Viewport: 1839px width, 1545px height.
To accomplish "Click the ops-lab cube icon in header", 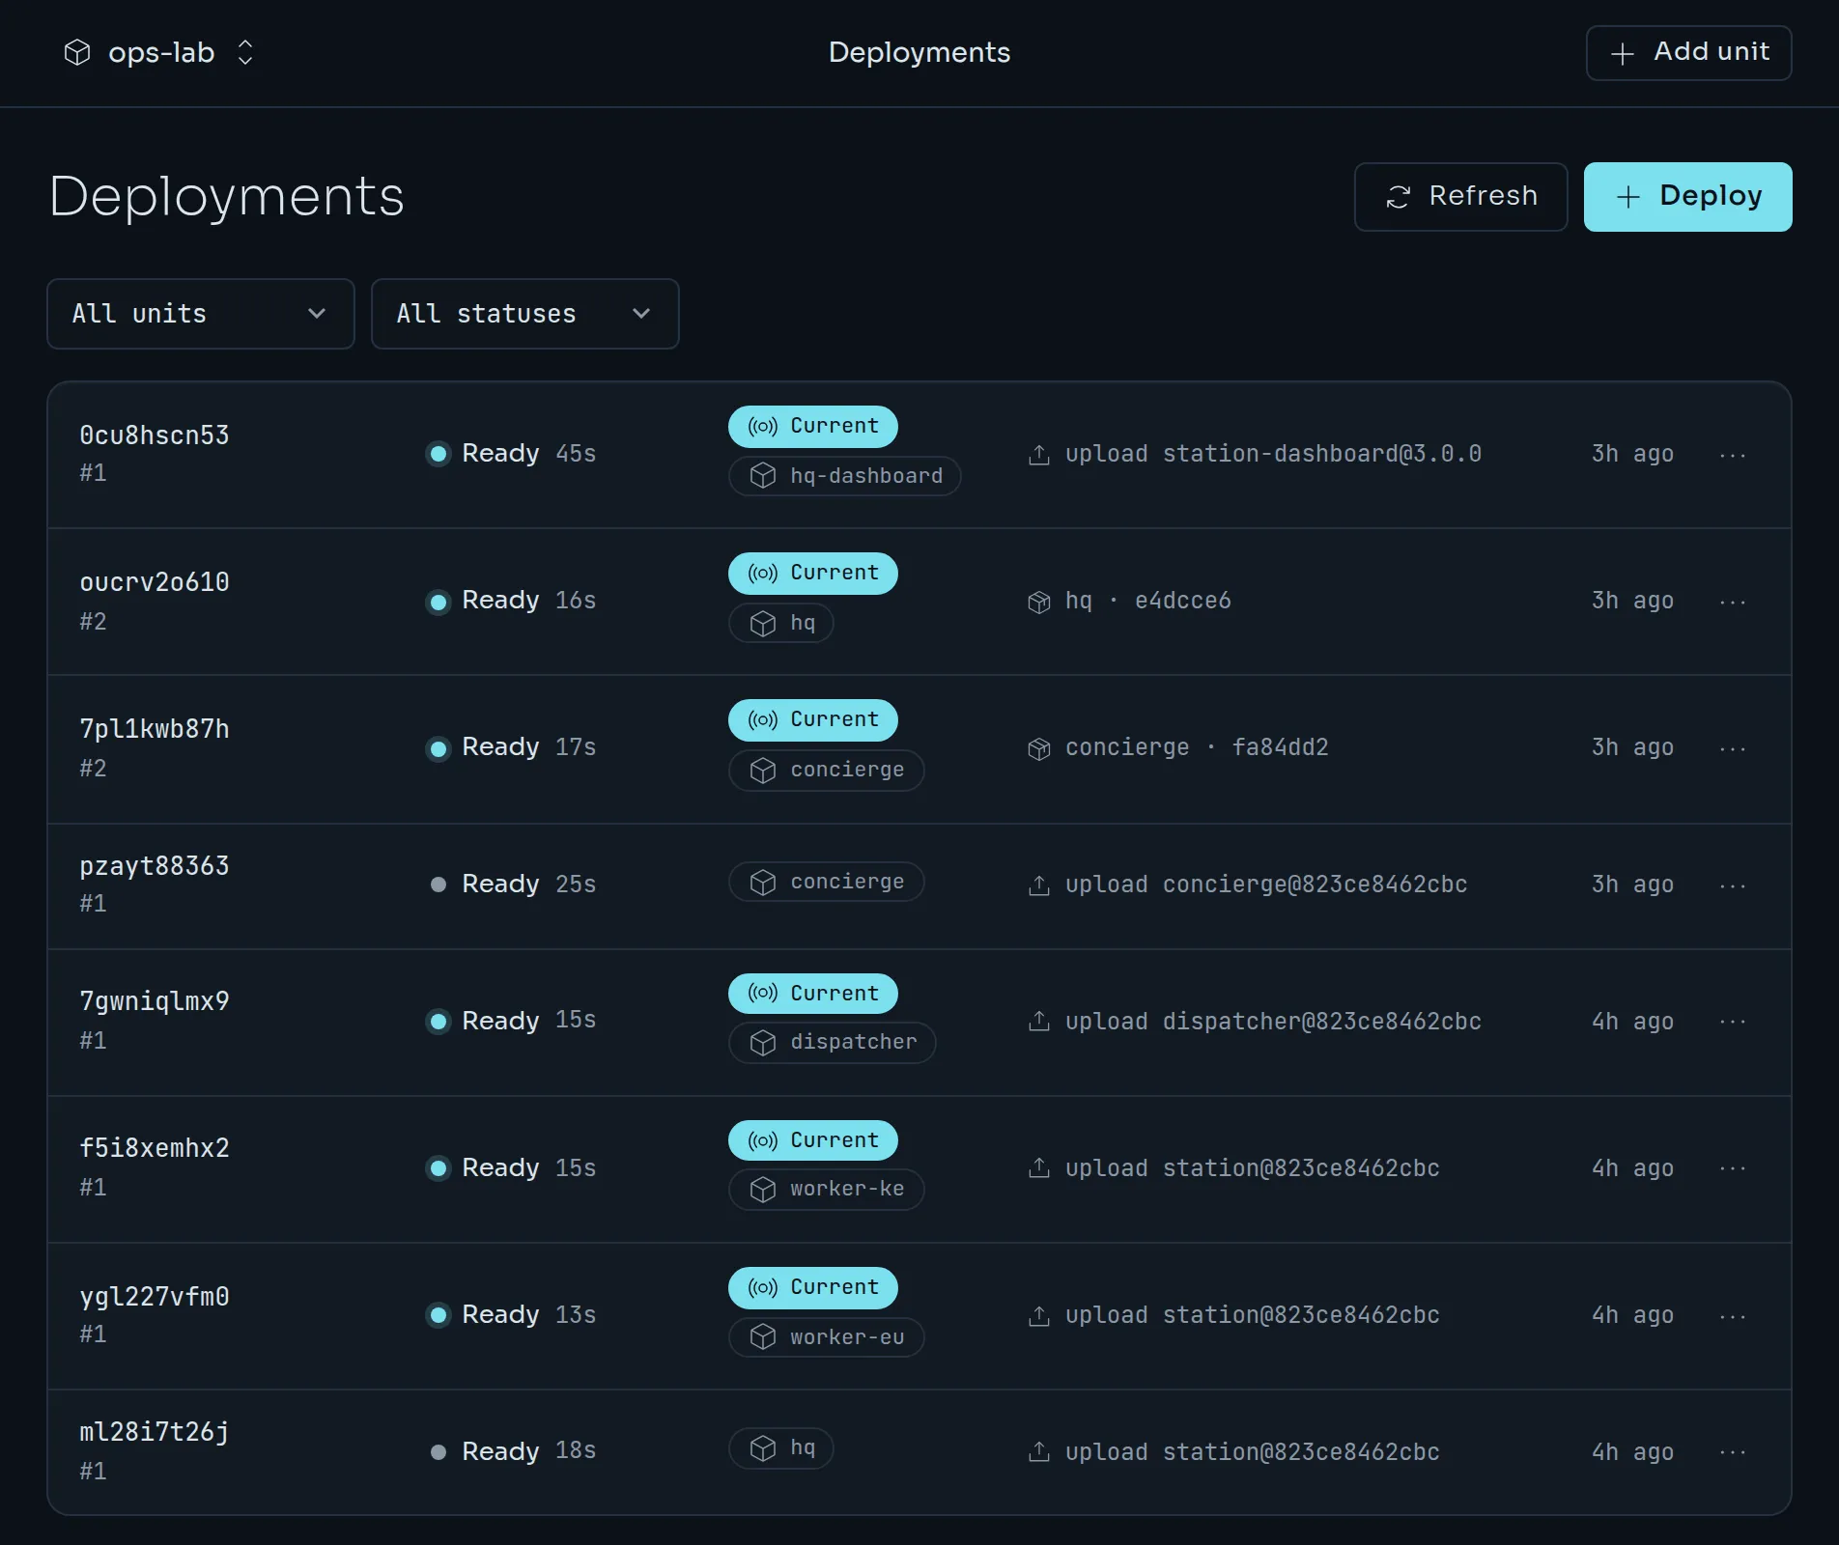I will point(77,52).
